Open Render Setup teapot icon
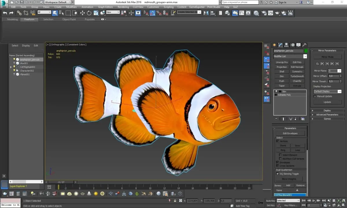The width and height of the screenshot is (347, 208). click(x=264, y=13)
